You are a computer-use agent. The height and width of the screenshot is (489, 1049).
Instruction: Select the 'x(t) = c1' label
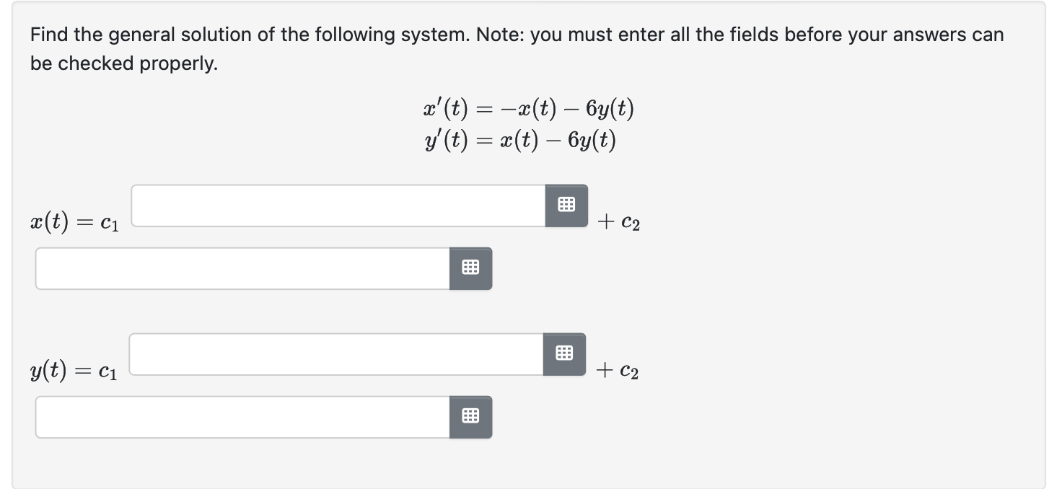click(x=75, y=224)
